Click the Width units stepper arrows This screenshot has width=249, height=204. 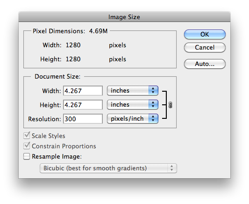coord(153,91)
